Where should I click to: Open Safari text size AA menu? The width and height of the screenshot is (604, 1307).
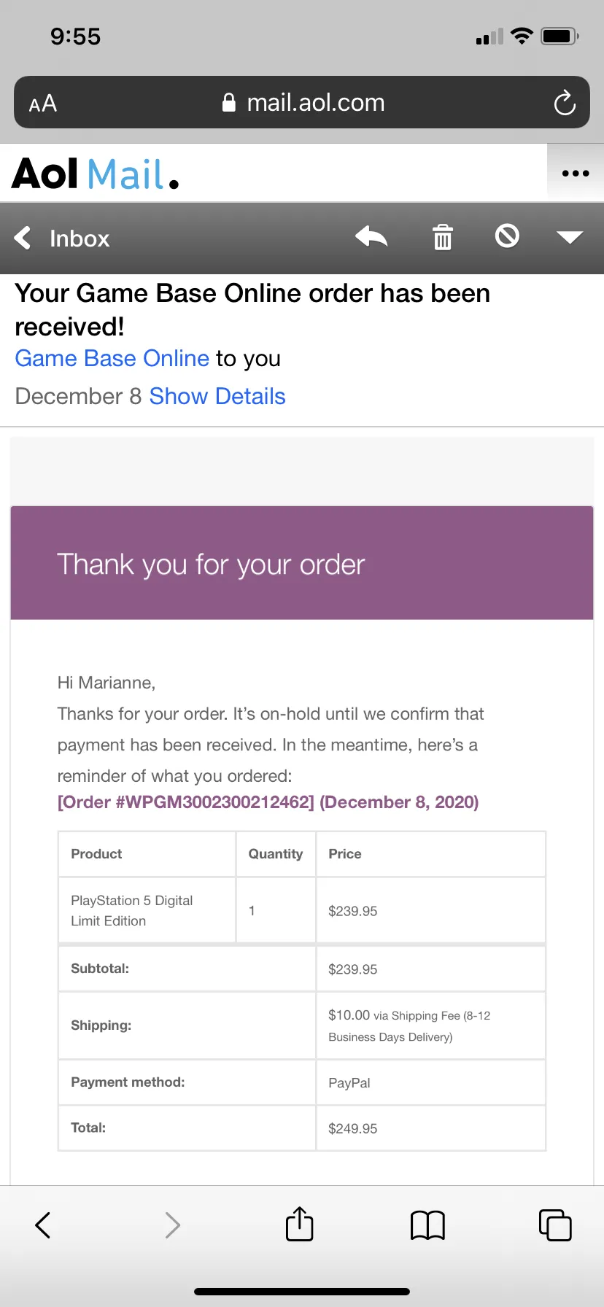click(43, 104)
